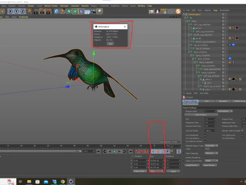Click the PSR reset icon

click(x=163, y=11)
